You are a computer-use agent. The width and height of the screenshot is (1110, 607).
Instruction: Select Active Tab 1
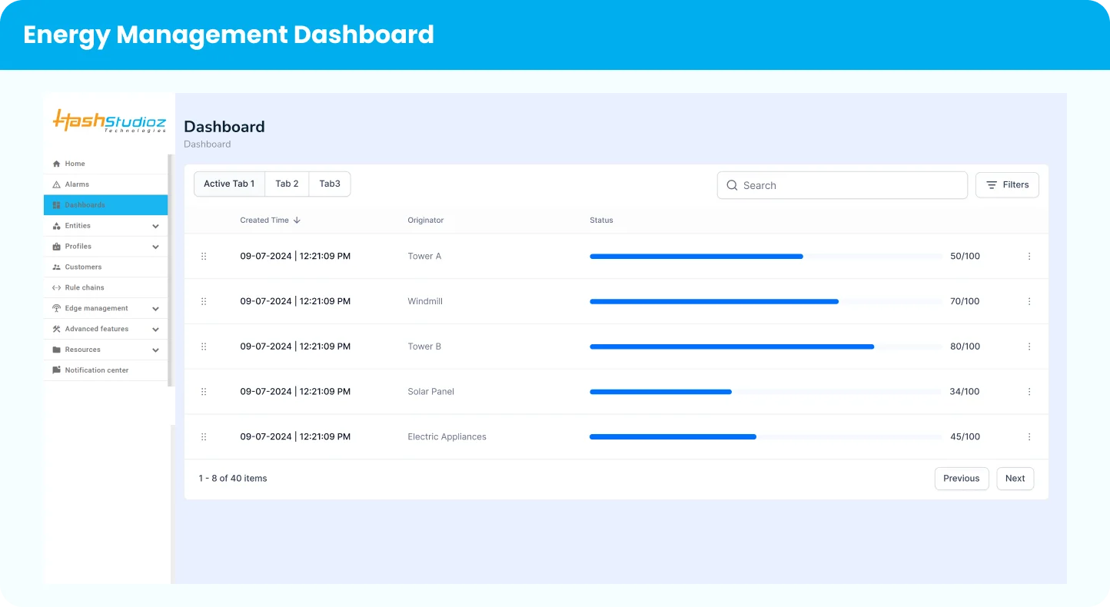coord(229,184)
